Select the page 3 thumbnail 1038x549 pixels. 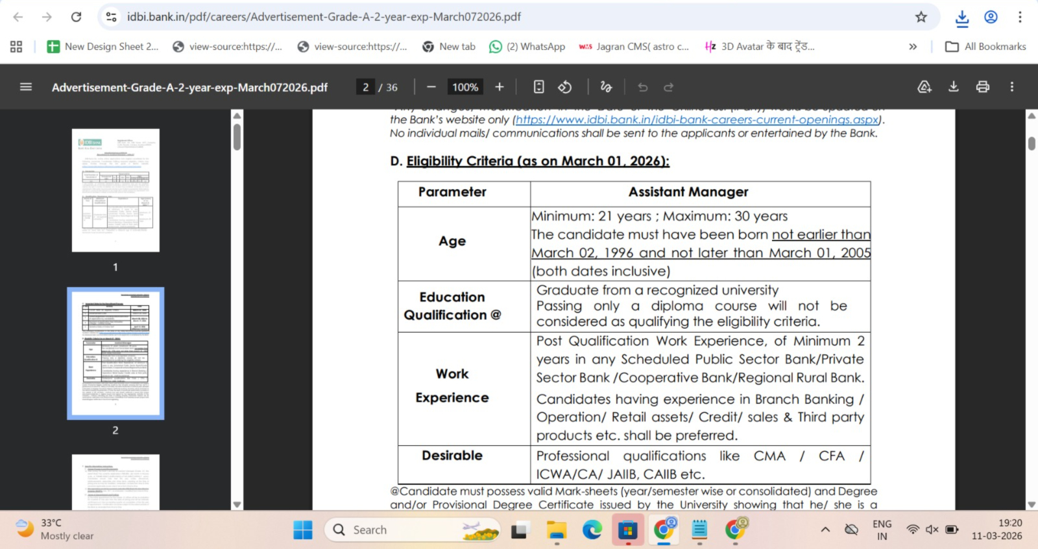coord(115,482)
